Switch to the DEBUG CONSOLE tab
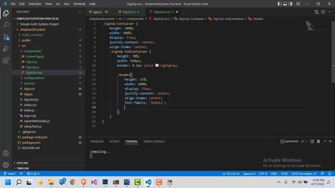Image resolution: width=335 pixels, height=188 pixels. [154, 142]
